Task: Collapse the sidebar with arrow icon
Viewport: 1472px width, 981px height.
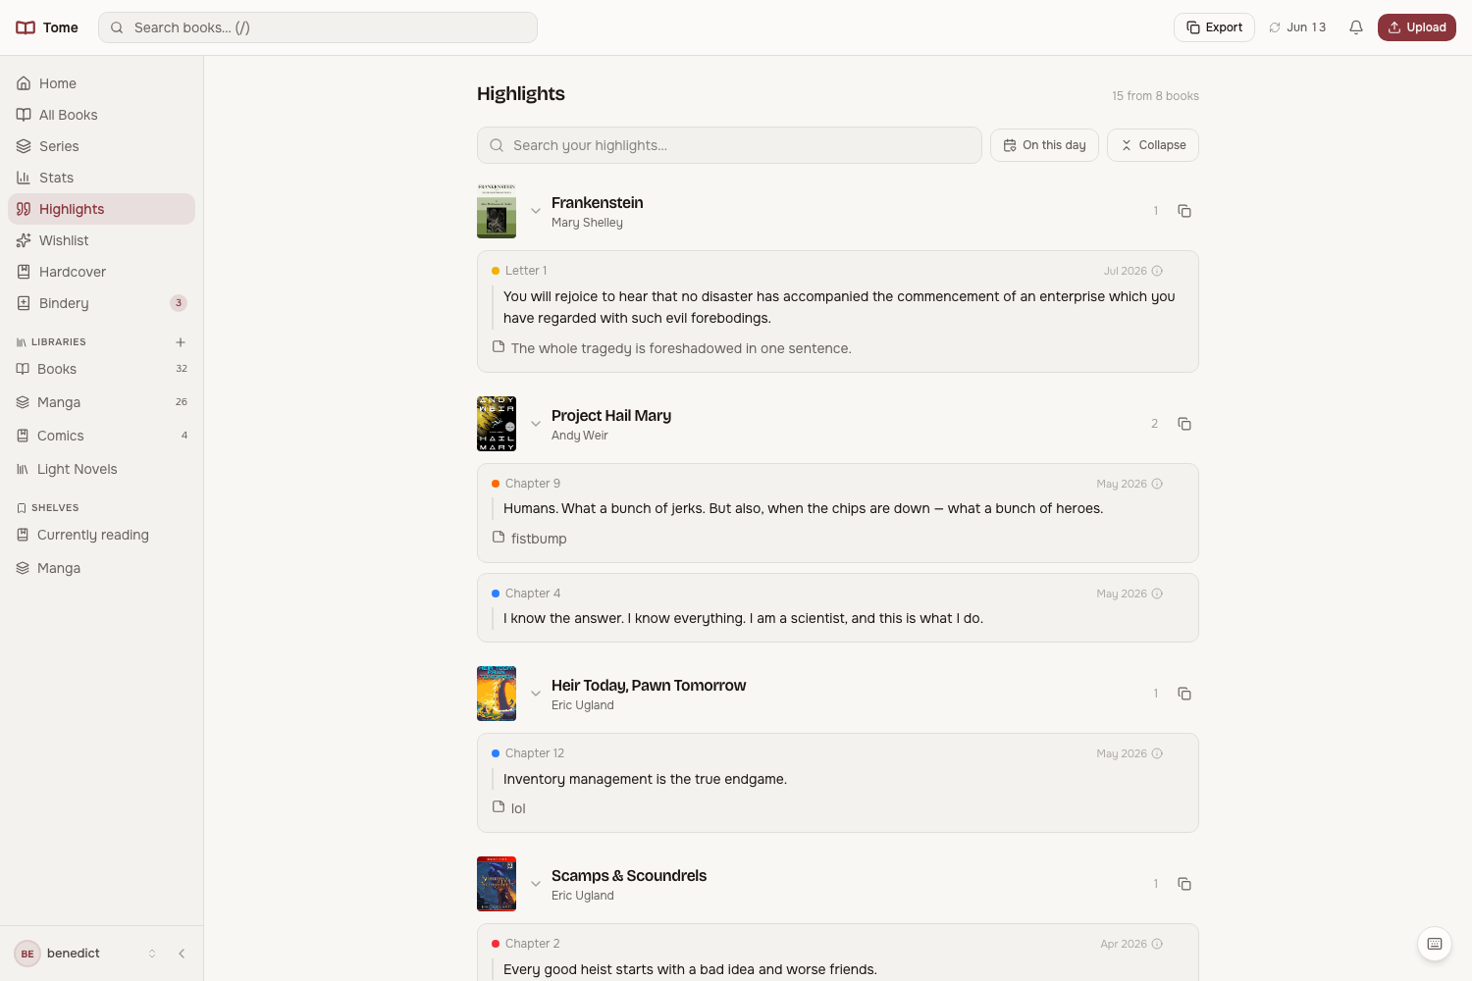Action: pos(182,954)
